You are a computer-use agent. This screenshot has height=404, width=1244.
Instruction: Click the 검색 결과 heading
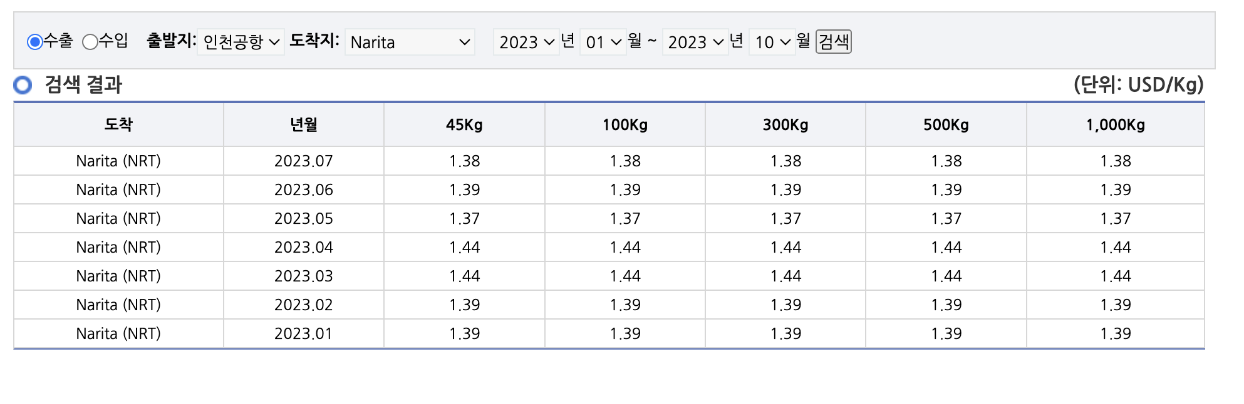[x=83, y=84]
